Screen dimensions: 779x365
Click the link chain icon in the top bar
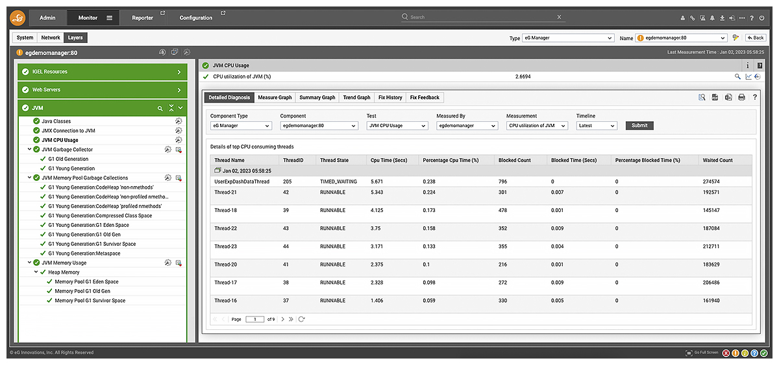(x=693, y=18)
